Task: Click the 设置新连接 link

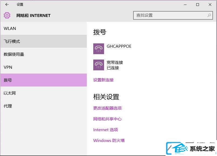Action: click(104, 80)
